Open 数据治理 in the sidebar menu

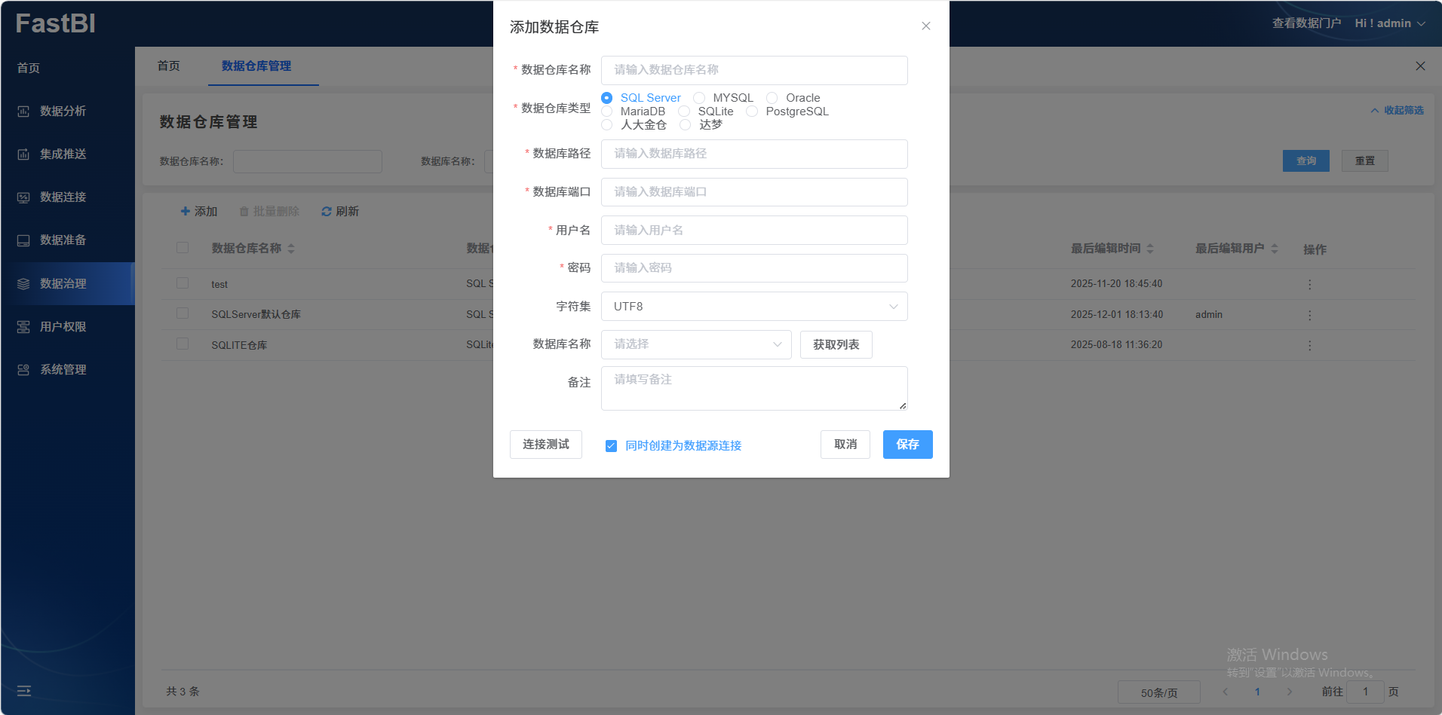63,283
